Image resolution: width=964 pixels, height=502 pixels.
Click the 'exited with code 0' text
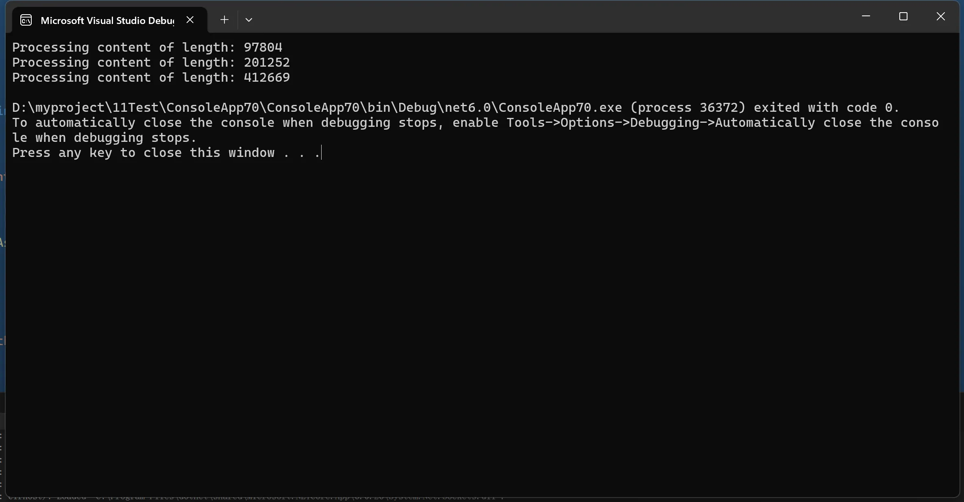pos(826,108)
